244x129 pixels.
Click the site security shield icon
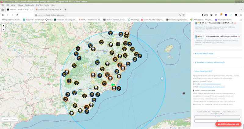[36, 15]
